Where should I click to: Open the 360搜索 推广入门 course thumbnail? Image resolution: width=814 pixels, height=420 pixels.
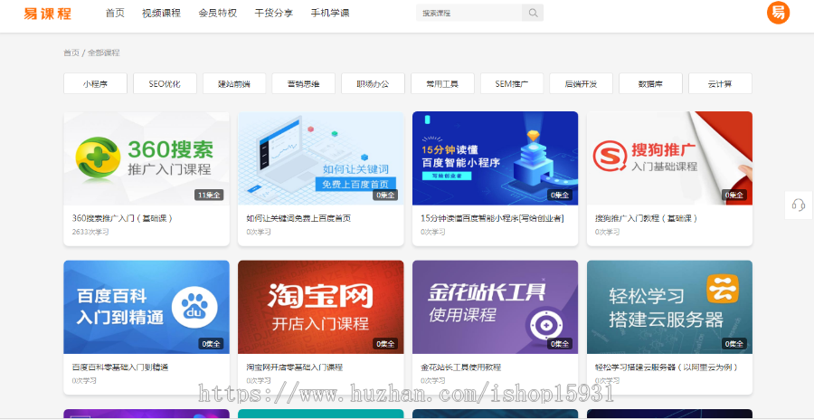(146, 158)
